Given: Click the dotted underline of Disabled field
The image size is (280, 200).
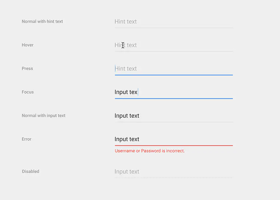Looking at the screenshot, I should pos(174,178).
